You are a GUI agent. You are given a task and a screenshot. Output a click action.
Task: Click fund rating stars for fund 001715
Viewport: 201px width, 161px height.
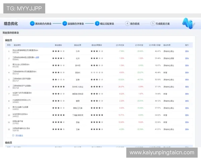coord(58,72)
